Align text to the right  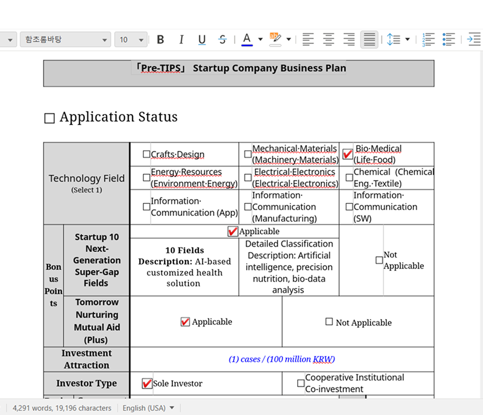pos(349,40)
